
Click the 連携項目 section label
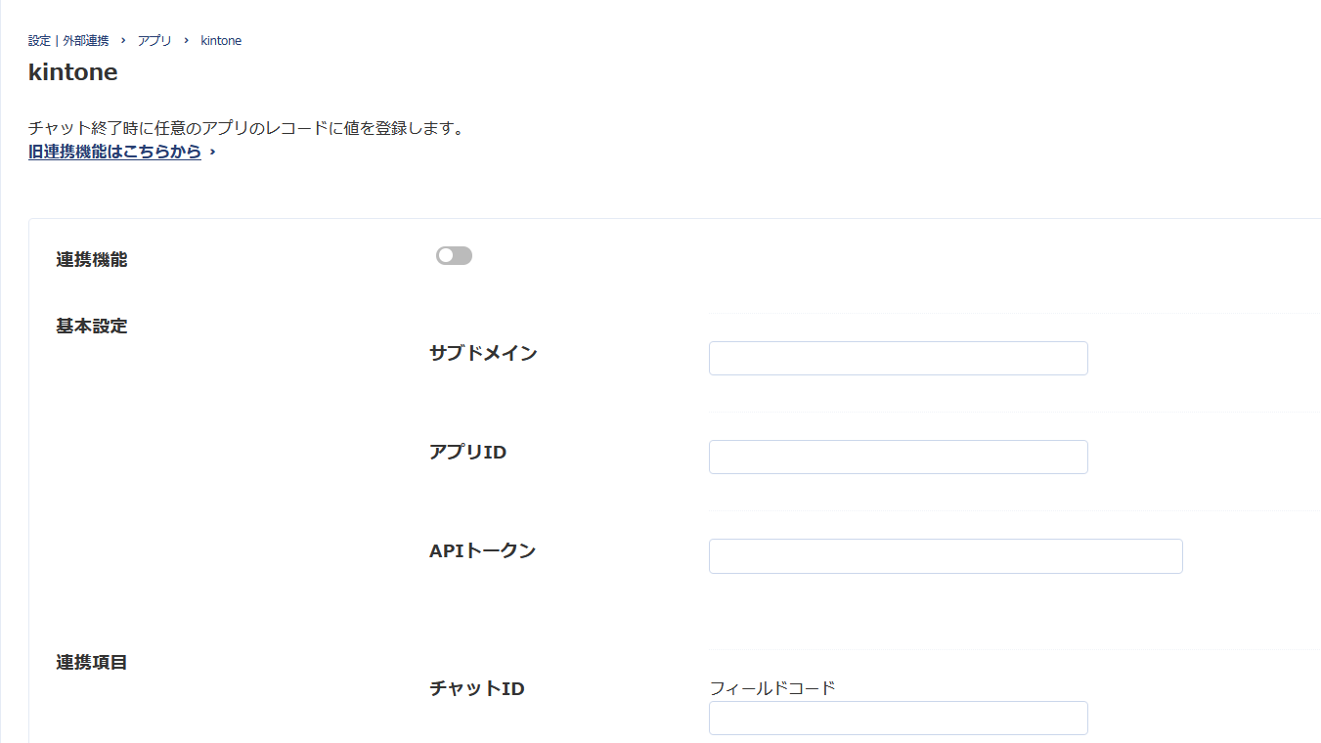[x=92, y=663]
